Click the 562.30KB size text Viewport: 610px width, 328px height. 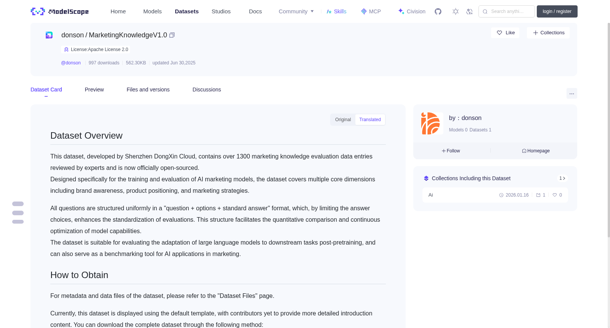(x=136, y=63)
